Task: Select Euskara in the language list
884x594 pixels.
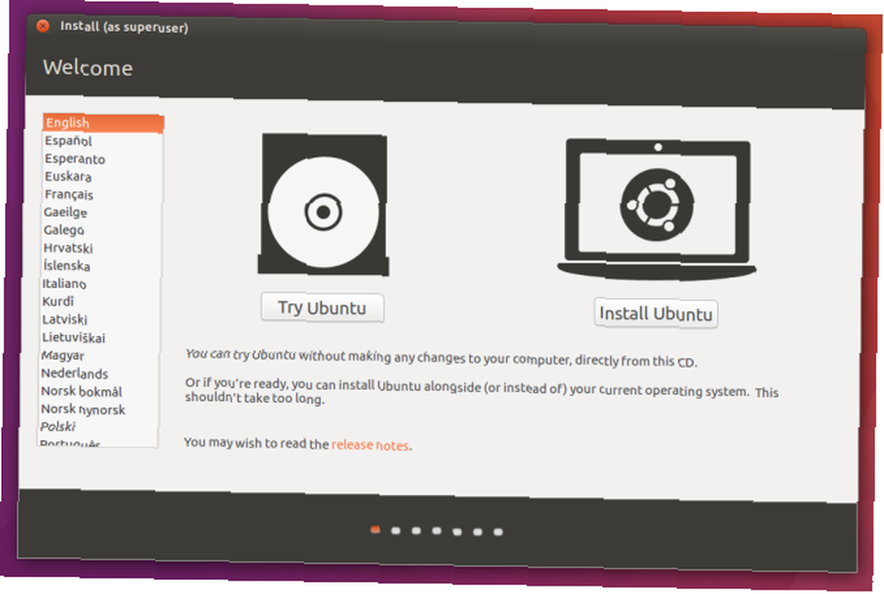Action: pyautogui.click(x=102, y=177)
